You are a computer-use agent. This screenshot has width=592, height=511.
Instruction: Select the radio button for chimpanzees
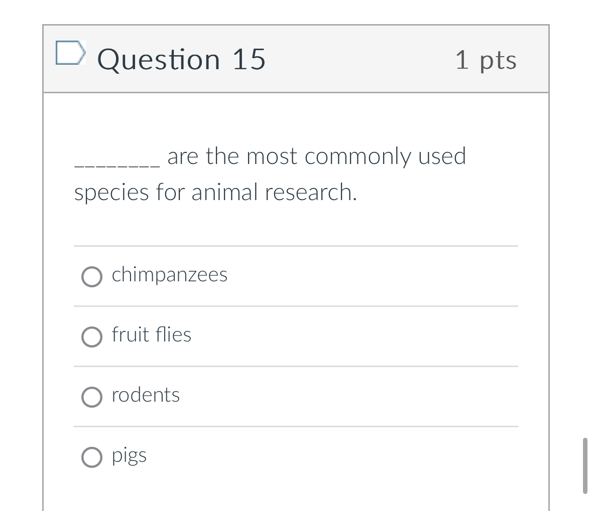point(91,276)
